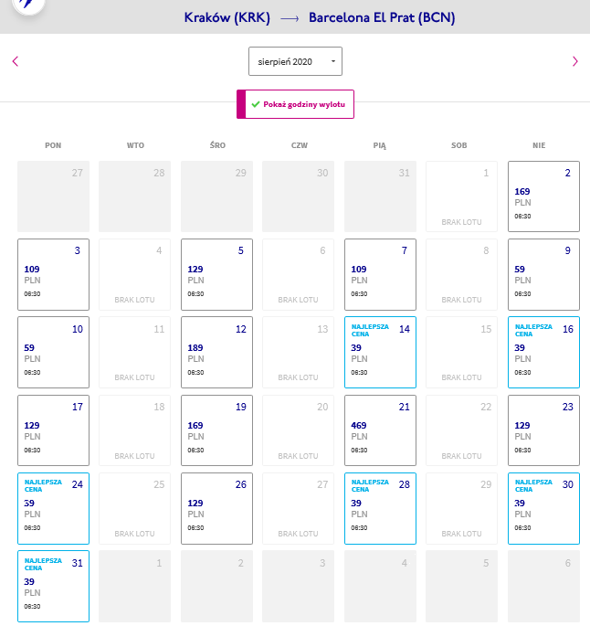Go to previous month with left arrow
590x626 pixels.
click(16, 61)
